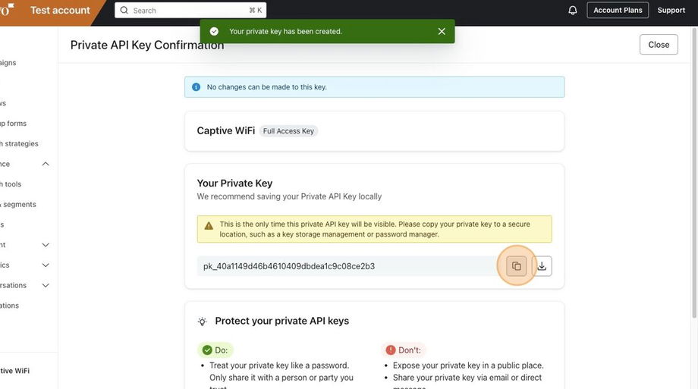Expand the fourth sidebar chevron section

point(46,286)
